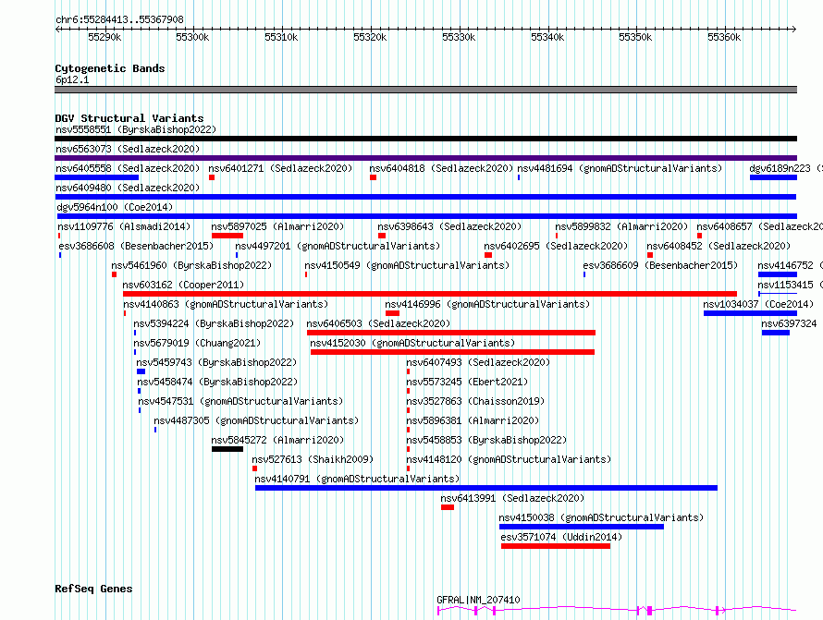Select nsv1034037 (Coe2014) label
Screen dimensions: 823x620
pos(758,304)
